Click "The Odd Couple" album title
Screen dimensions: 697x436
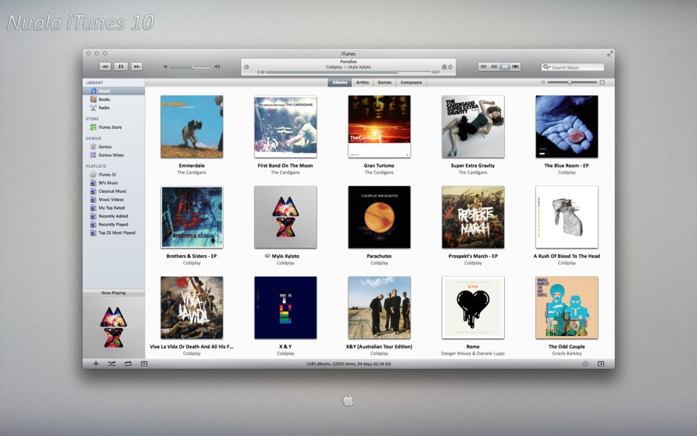(x=567, y=347)
